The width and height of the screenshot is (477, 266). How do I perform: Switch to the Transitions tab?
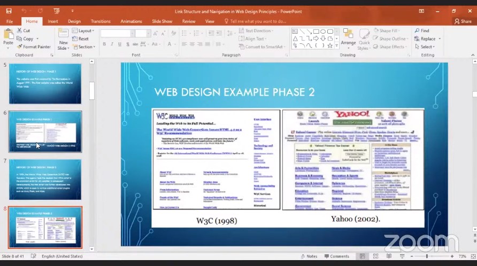coord(101,21)
